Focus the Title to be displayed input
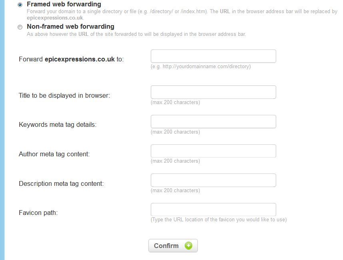343x260 pixels. point(213,92)
